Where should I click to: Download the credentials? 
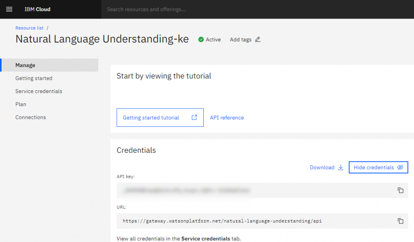[x=326, y=167]
